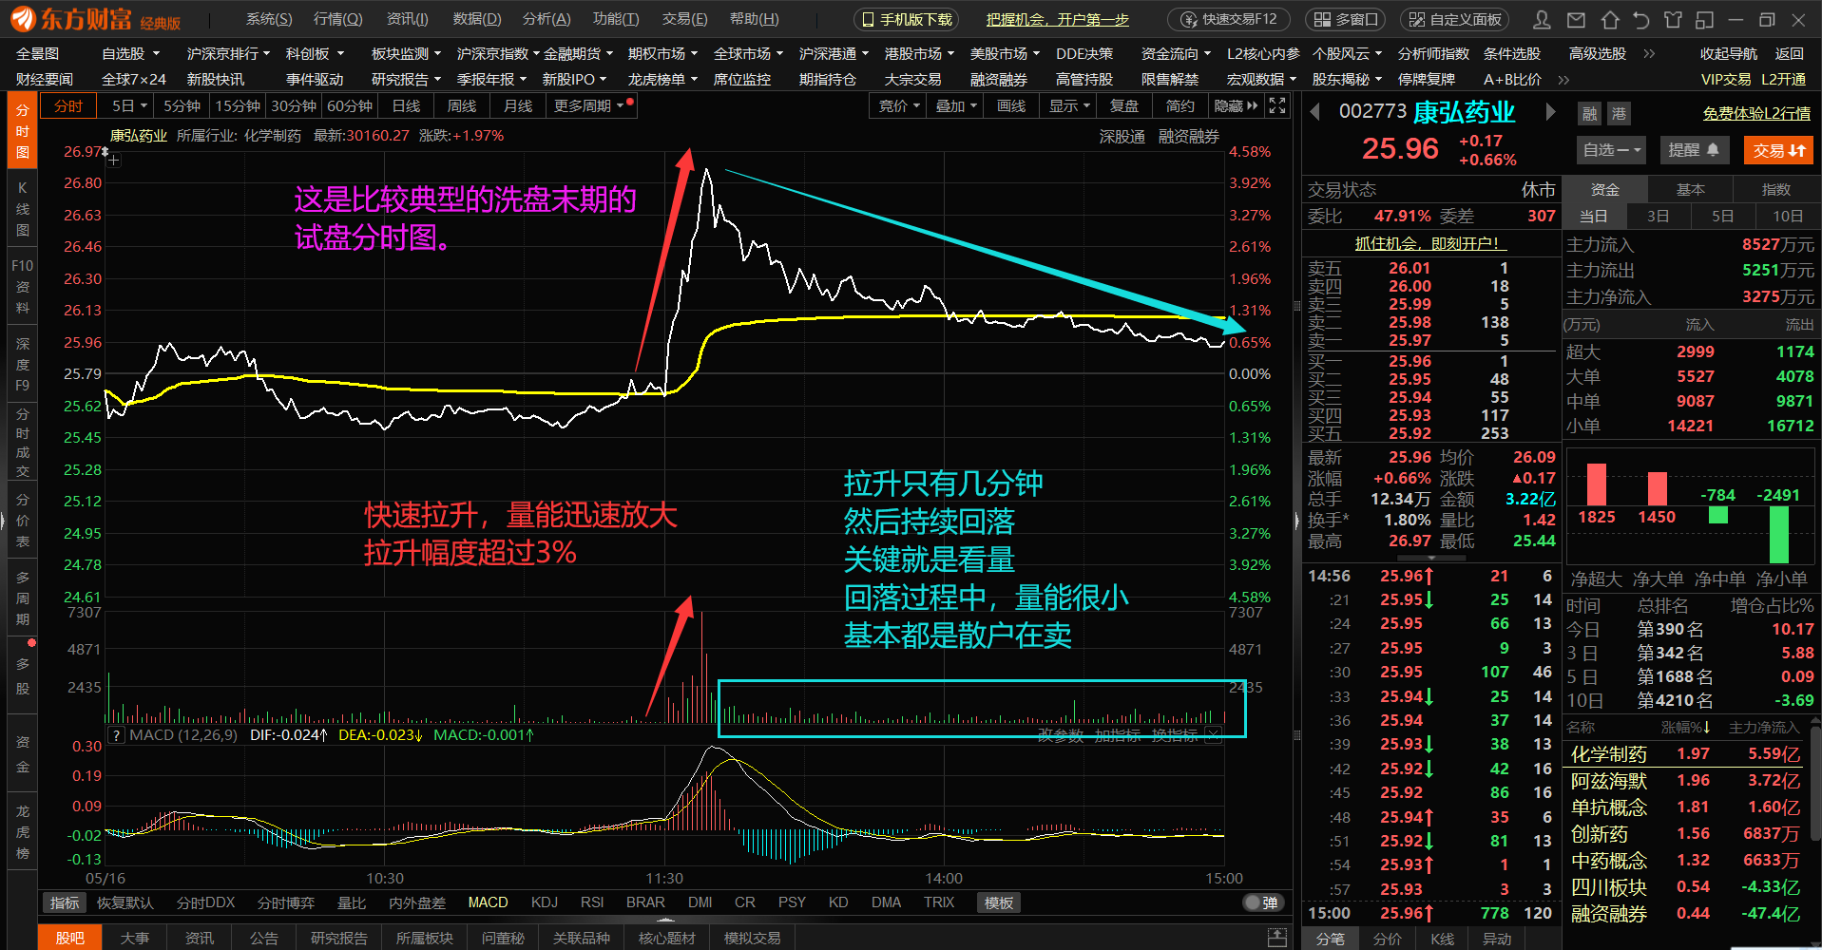
Task: Select 当日 fund flow period
Action: pyautogui.click(x=1594, y=217)
